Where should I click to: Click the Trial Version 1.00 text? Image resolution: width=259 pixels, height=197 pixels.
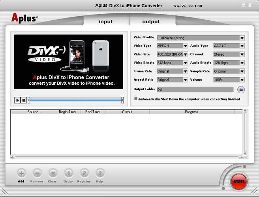pyautogui.click(x=187, y=6)
